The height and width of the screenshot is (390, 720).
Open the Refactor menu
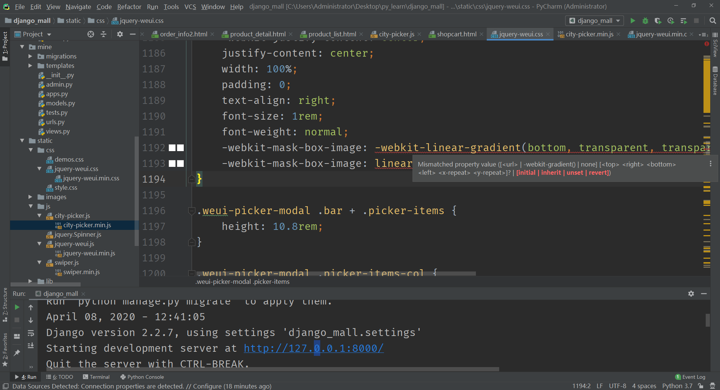click(129, 7)
